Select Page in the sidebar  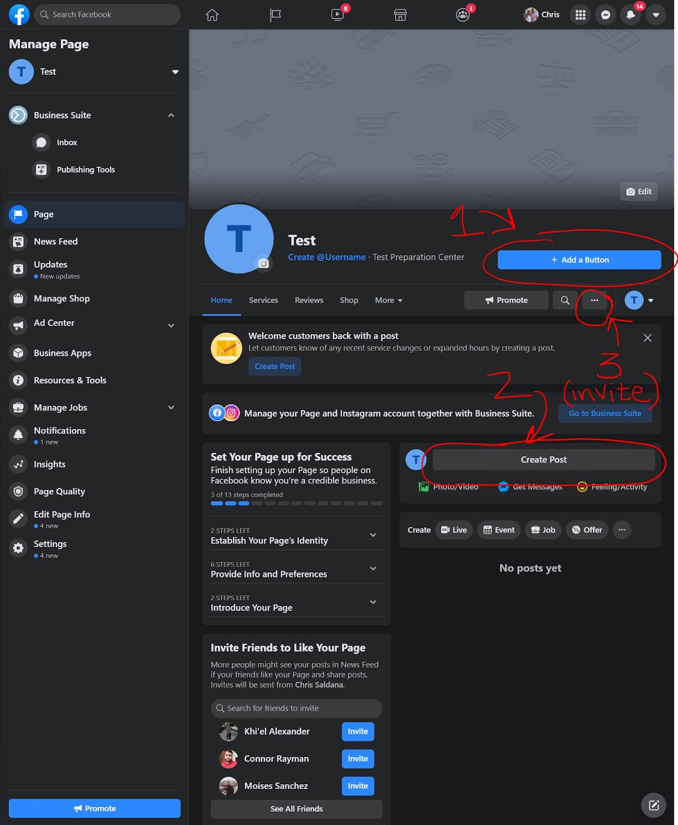95,214
